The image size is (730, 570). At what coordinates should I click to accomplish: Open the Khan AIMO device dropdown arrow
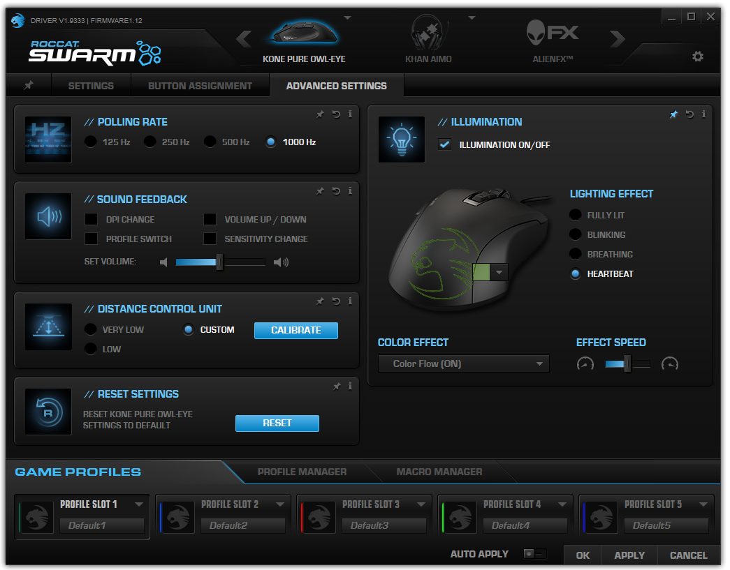472,17
